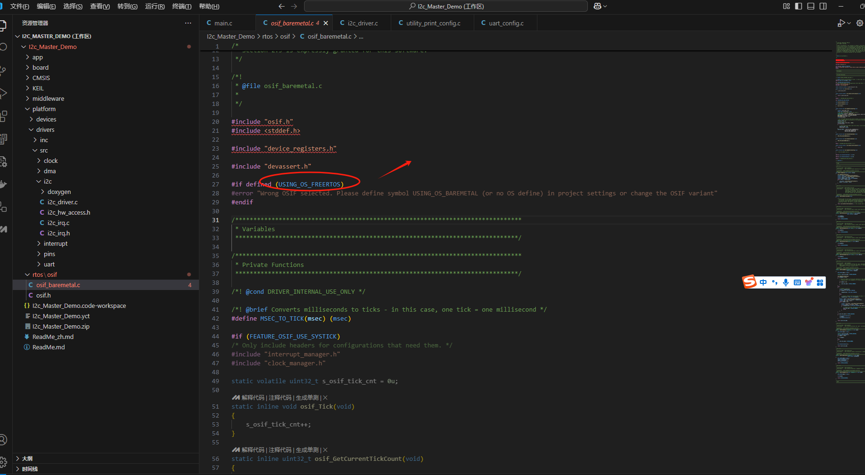Open the Source Control view
The image size is (865, 475).
(3, 70)
